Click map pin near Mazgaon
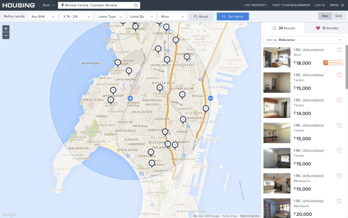Image resolution: width=348 pixels, height=218 pixels. click(183, 120)
